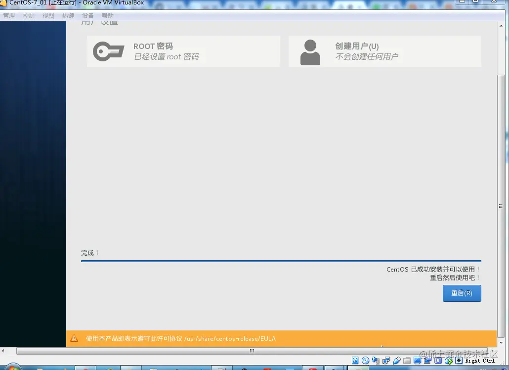Open the 帮助 menu

(107, 16)
